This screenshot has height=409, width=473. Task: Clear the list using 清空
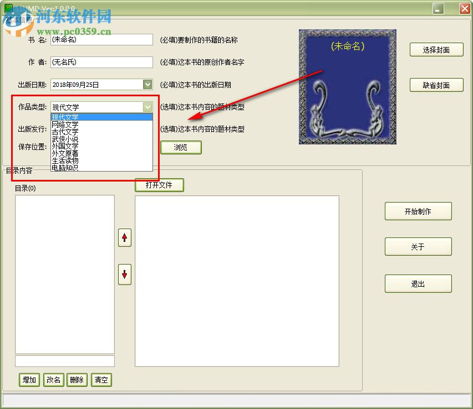click(x=101, y=380)
